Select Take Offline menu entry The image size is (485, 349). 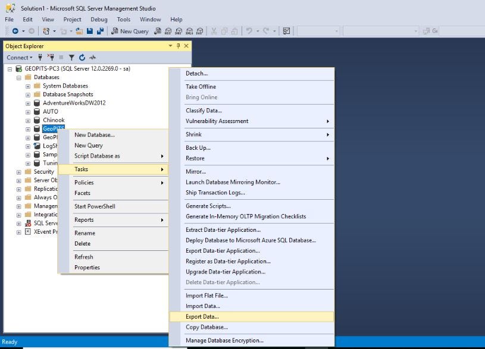(x=252, y=87)
